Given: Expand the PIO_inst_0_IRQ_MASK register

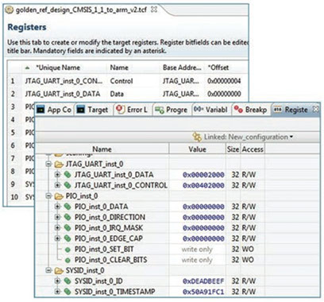Looking at the screenshot, I should pos(57,227).
